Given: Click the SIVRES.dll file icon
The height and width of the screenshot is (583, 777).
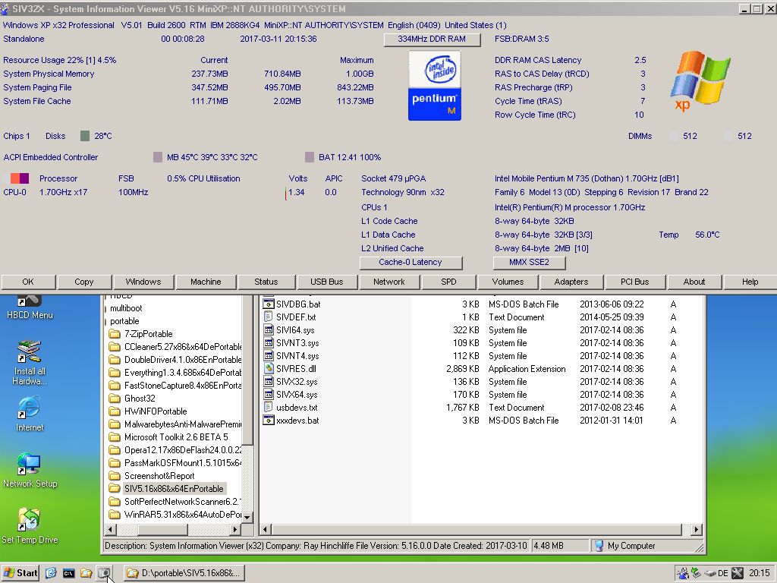Looking at the screenshot, I should click(x=269, y=368).
